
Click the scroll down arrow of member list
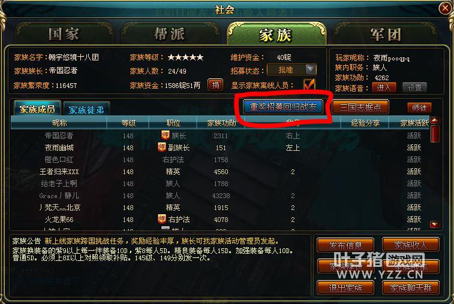[435, 224]
